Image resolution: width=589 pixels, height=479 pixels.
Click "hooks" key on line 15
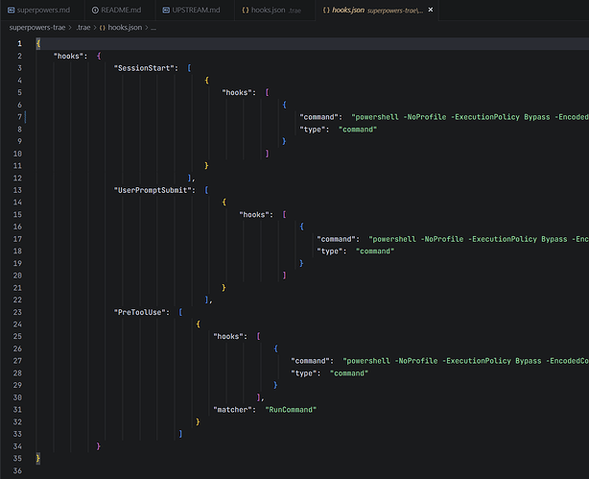point(254,215)
